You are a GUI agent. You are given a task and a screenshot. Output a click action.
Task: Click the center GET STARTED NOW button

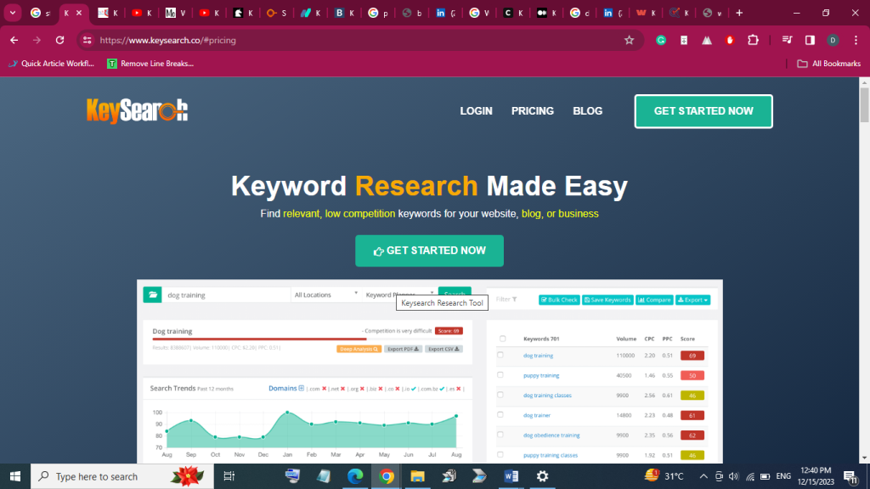(429, 250)
